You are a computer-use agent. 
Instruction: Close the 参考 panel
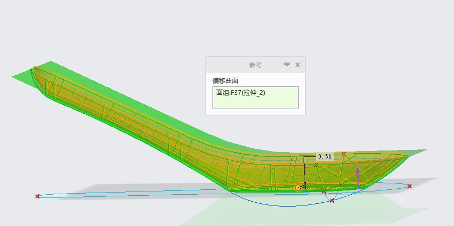click(x=297, y=65)
